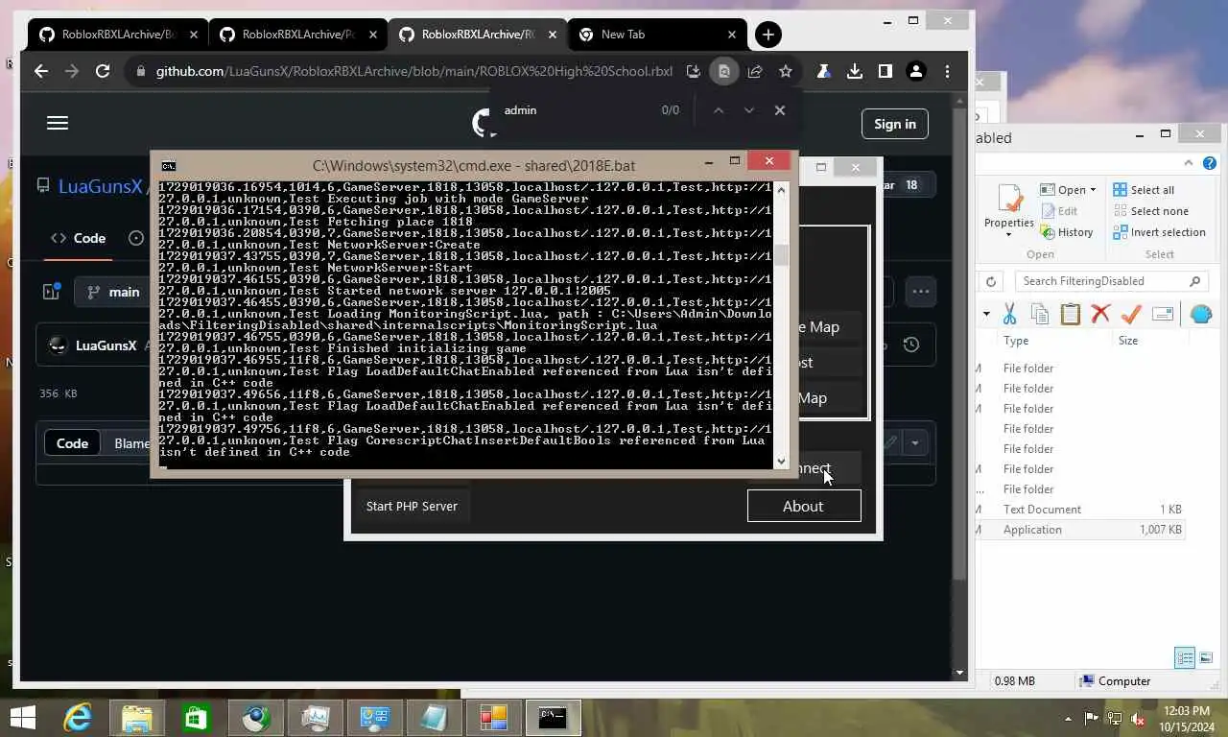Jump to next find result
Screen dimensions: 1228x737
(749, 110)
